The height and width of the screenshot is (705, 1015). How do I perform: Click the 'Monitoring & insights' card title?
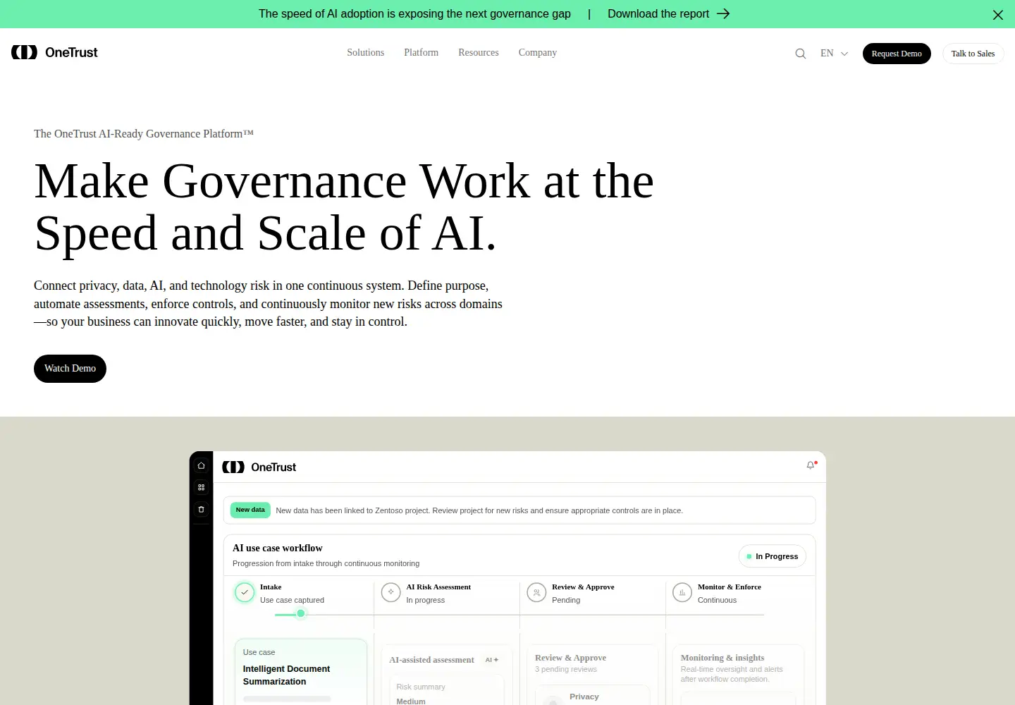click(x=722, y=658)
